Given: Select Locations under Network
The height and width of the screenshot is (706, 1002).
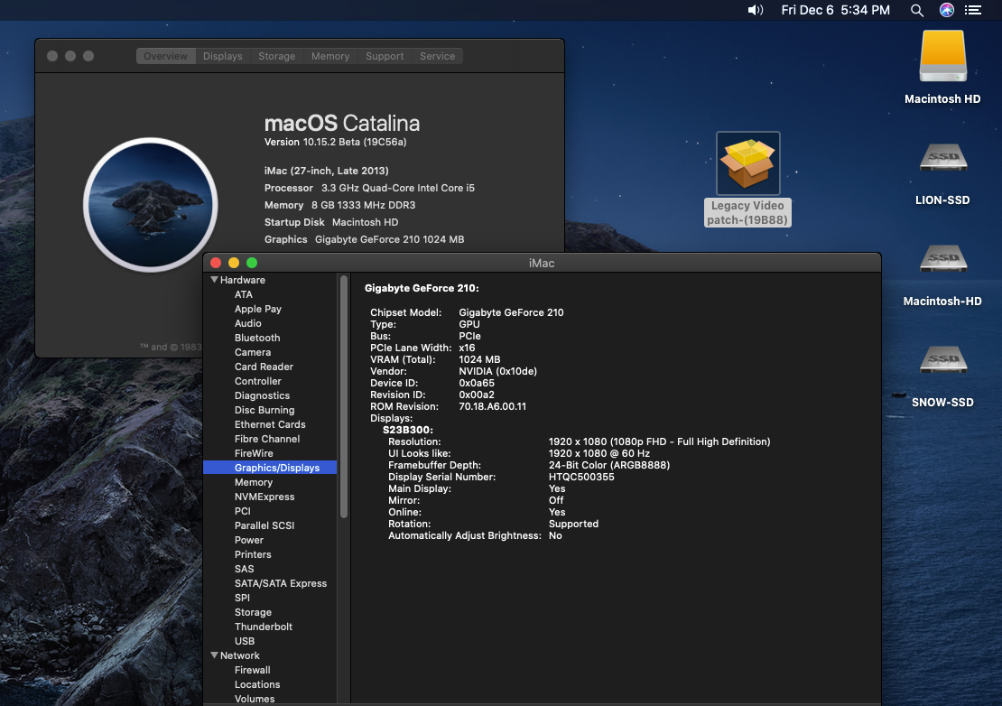Looking at the screenshot, I should pyautogui.click(x=257, y=684).
